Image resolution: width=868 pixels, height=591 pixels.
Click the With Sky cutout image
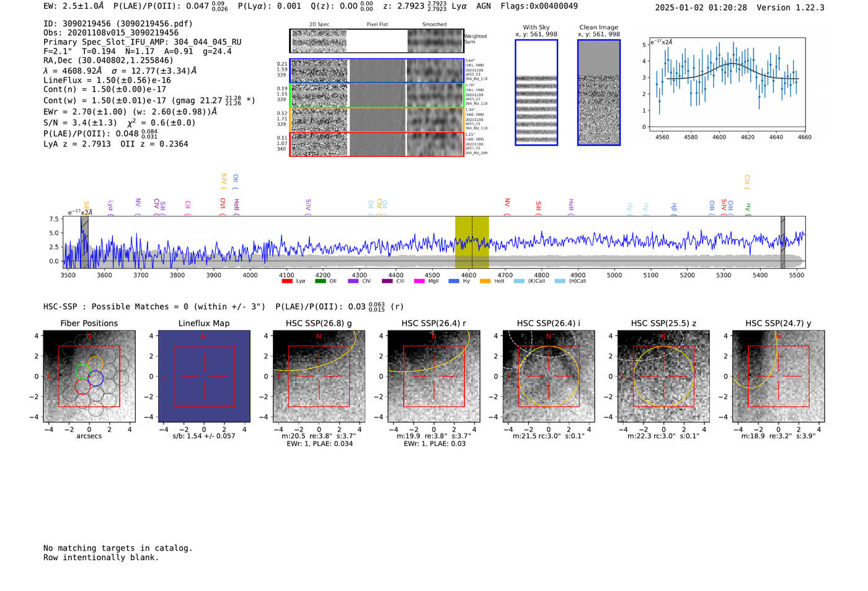click(536, 92)
